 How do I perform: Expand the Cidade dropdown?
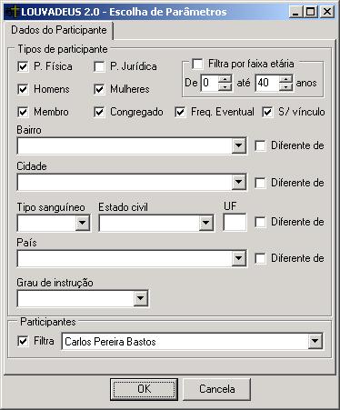(238, 183)
